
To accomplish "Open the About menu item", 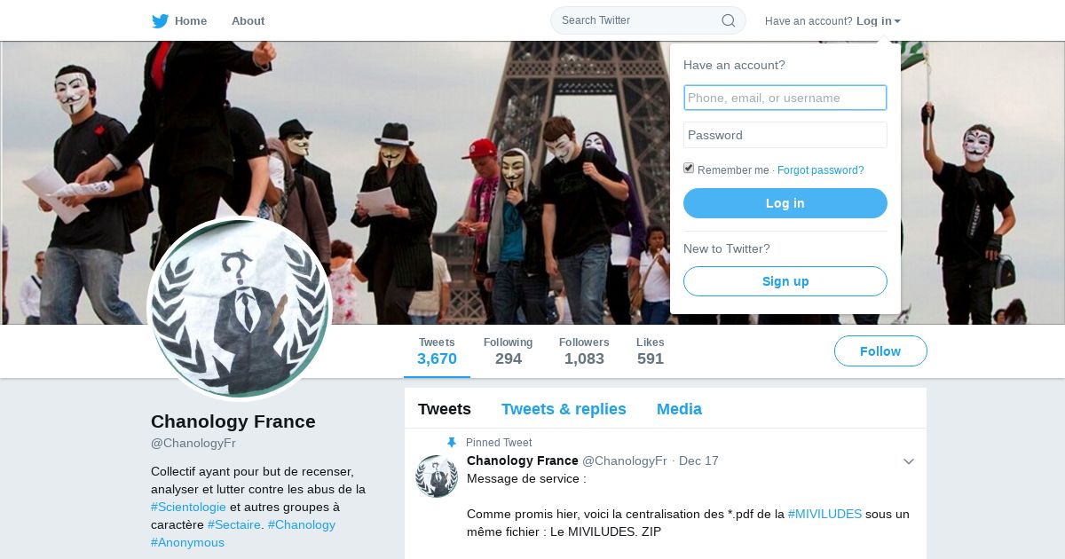I will coord(248,21).
